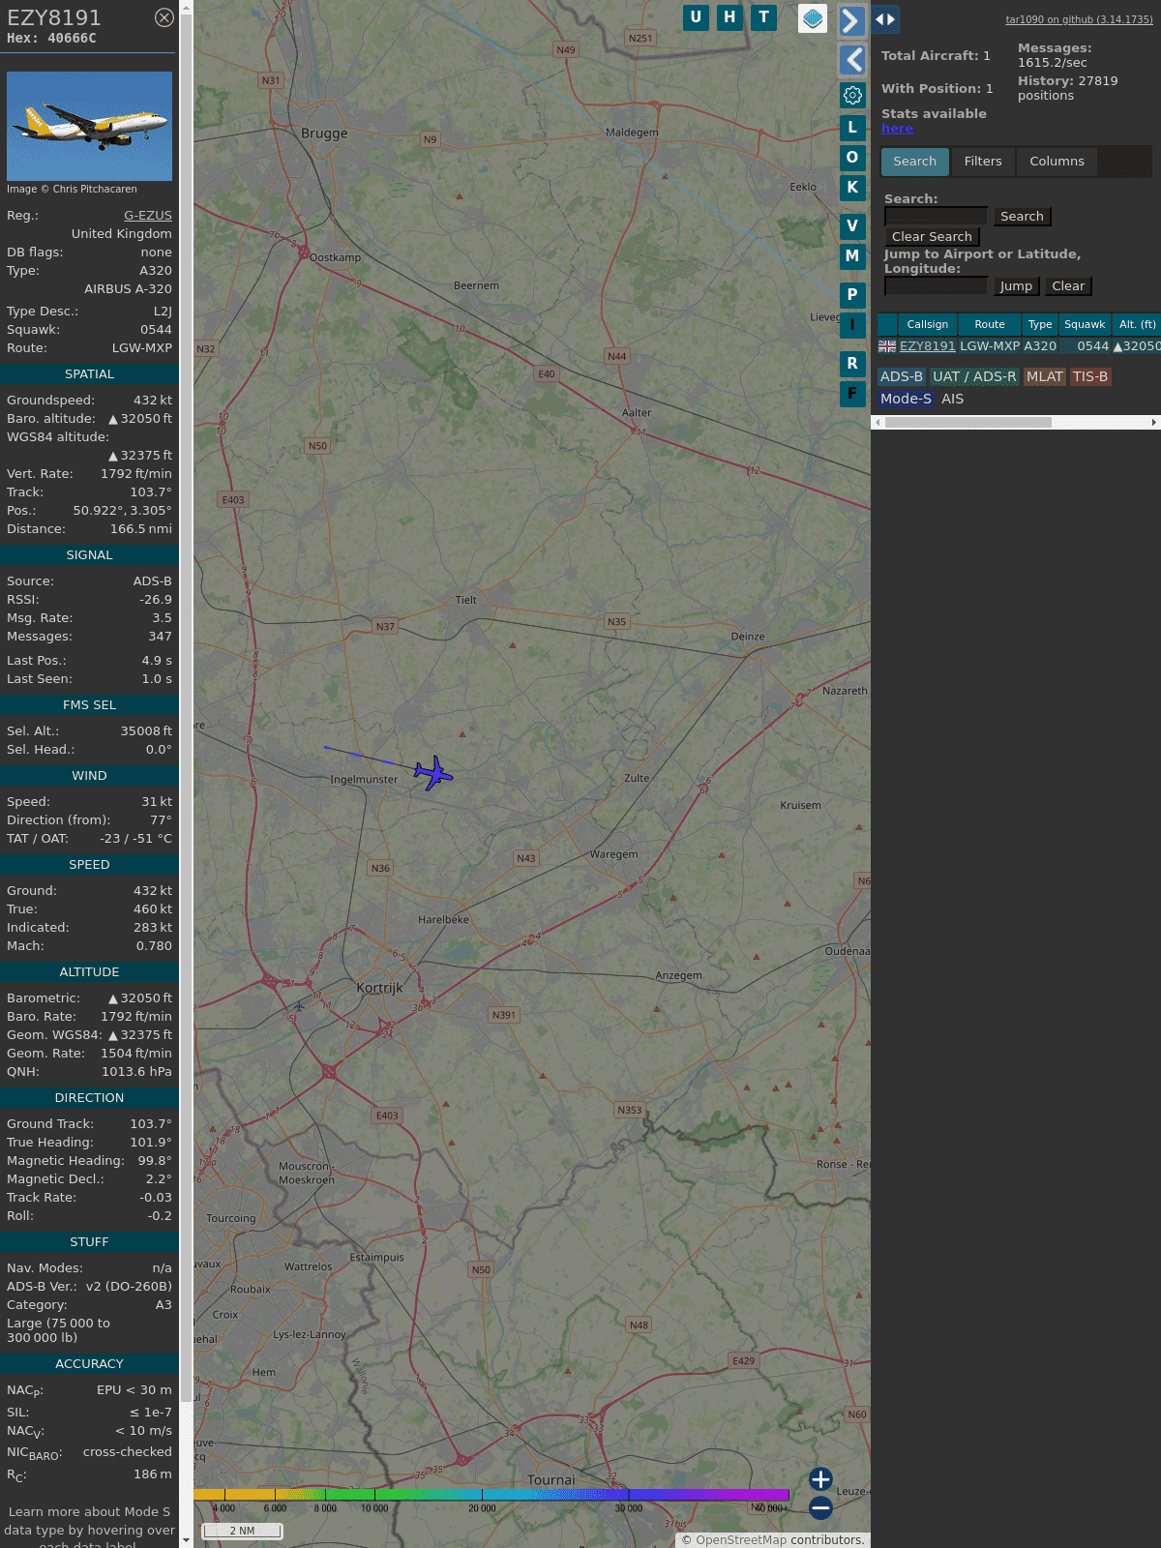Toggle the Mode-S source legend
Viewport: 1161px width, 1548px height.
point(906,399)
